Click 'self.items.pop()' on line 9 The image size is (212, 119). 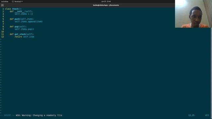pos(24,29)
